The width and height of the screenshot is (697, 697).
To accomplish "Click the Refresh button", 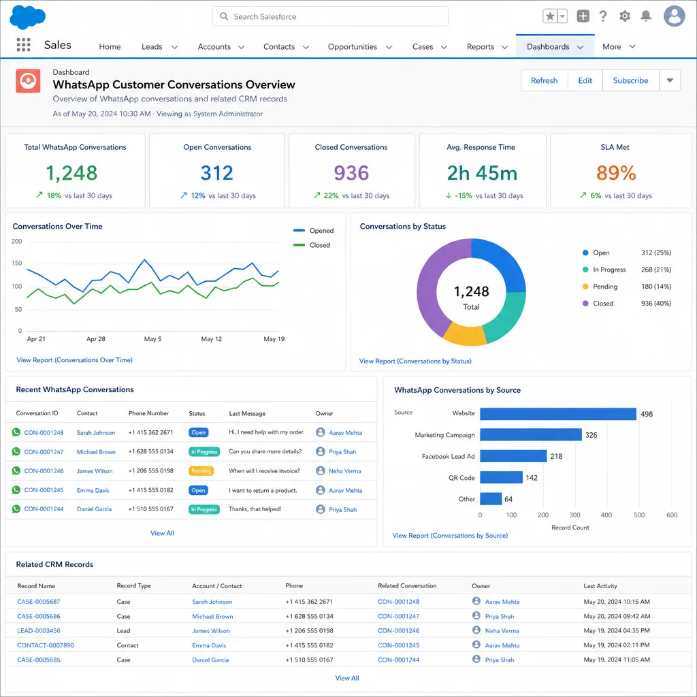I will click(544, 80).
